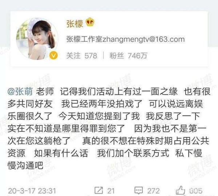Open 张檬's profile avatar photo
The image size is (218, 196).
37,39
